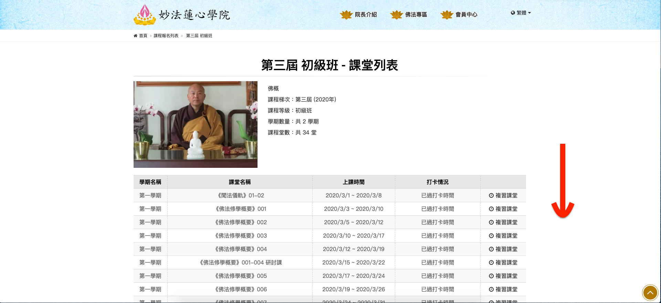Select the 《佛法修學概要》001 class name
661x303 pixels.
point(240,209)
